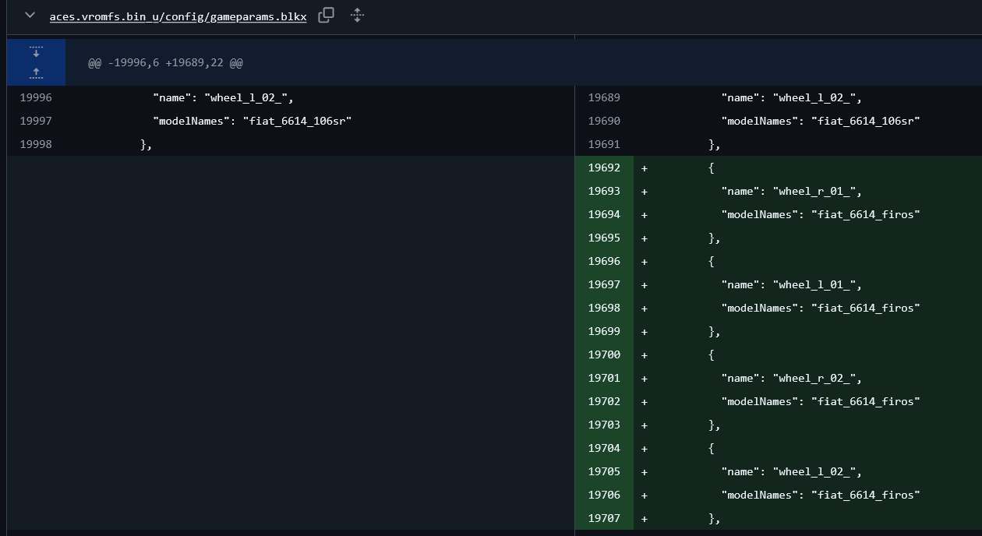Select added line number 19701

click(604, 378)
